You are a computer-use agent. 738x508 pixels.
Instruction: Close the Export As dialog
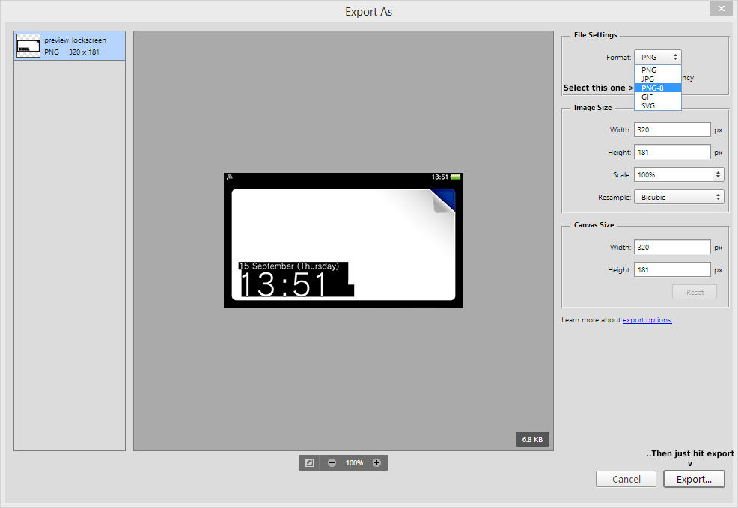[x=721, y=8]
